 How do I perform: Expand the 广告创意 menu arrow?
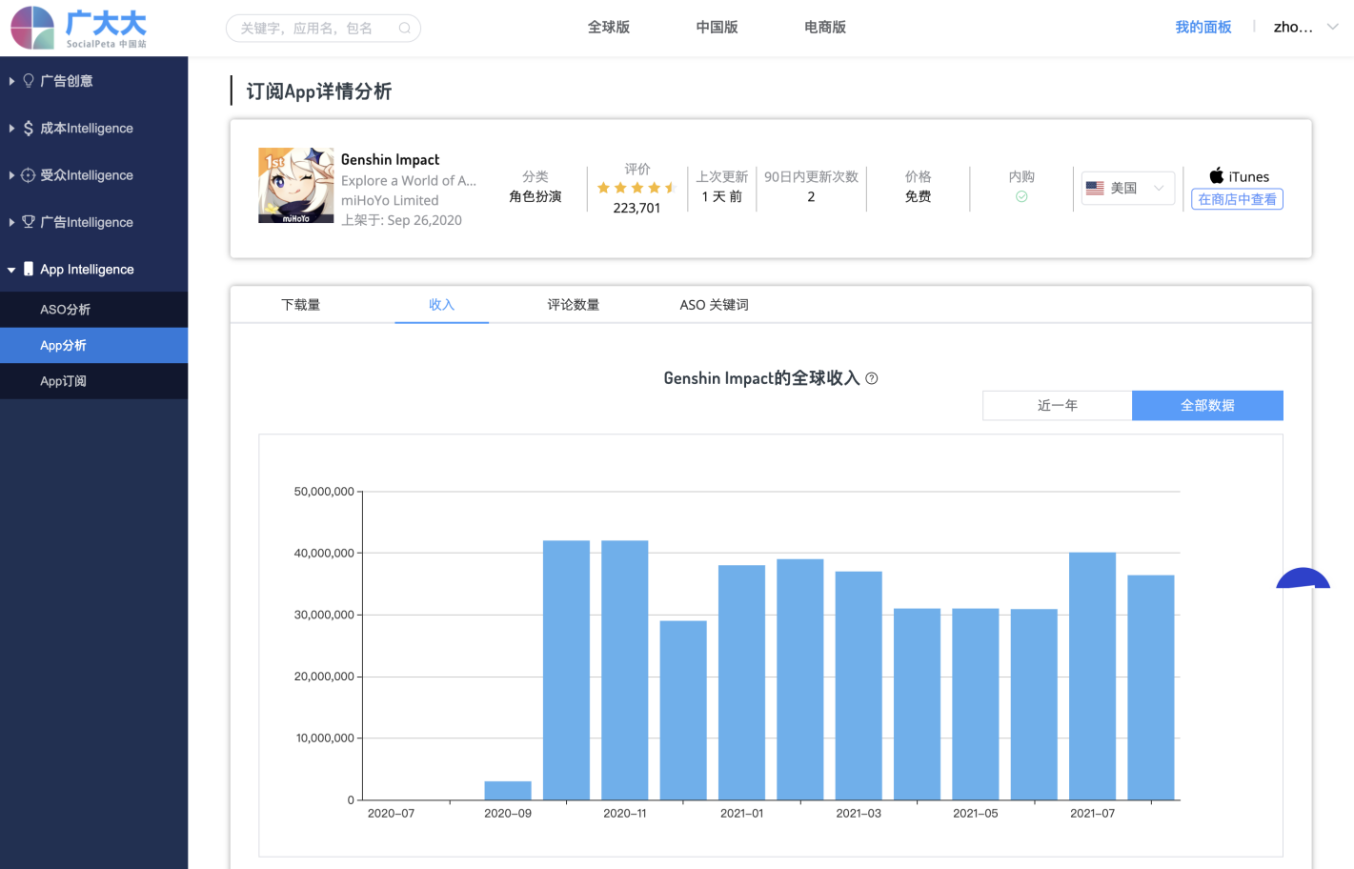coord(11,81)
